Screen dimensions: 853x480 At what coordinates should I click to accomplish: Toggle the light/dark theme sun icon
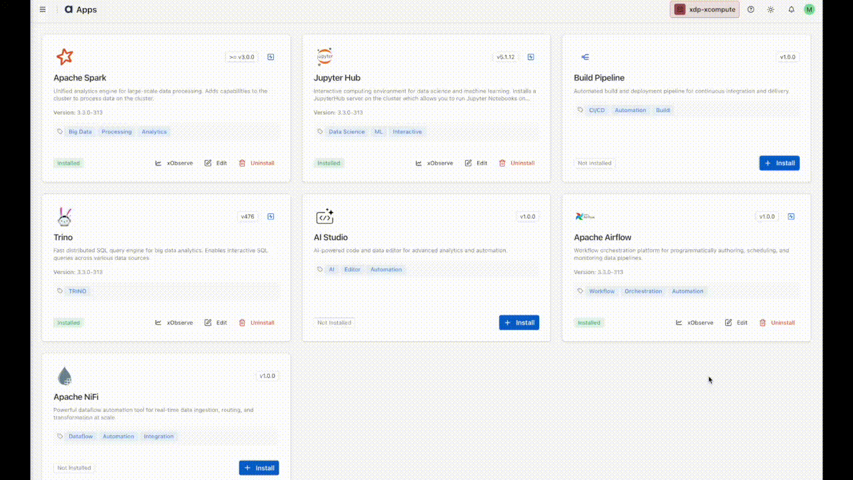(x=771, y=9)
